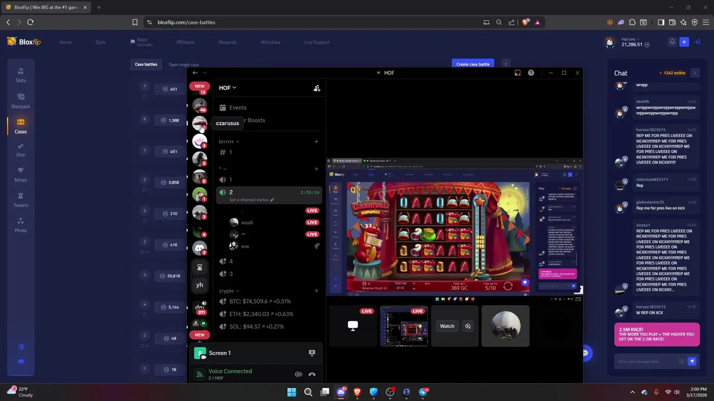This screenshot has width=714, height=401.
Task: Click the ETH price voice channel
Action: [x=269, y=314]
